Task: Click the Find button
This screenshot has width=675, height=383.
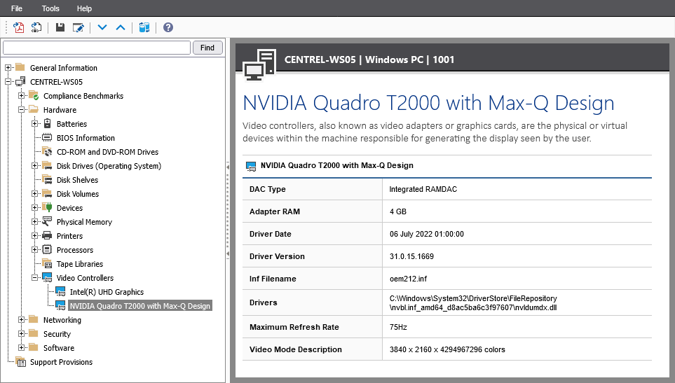Action: tap(207, 48)
